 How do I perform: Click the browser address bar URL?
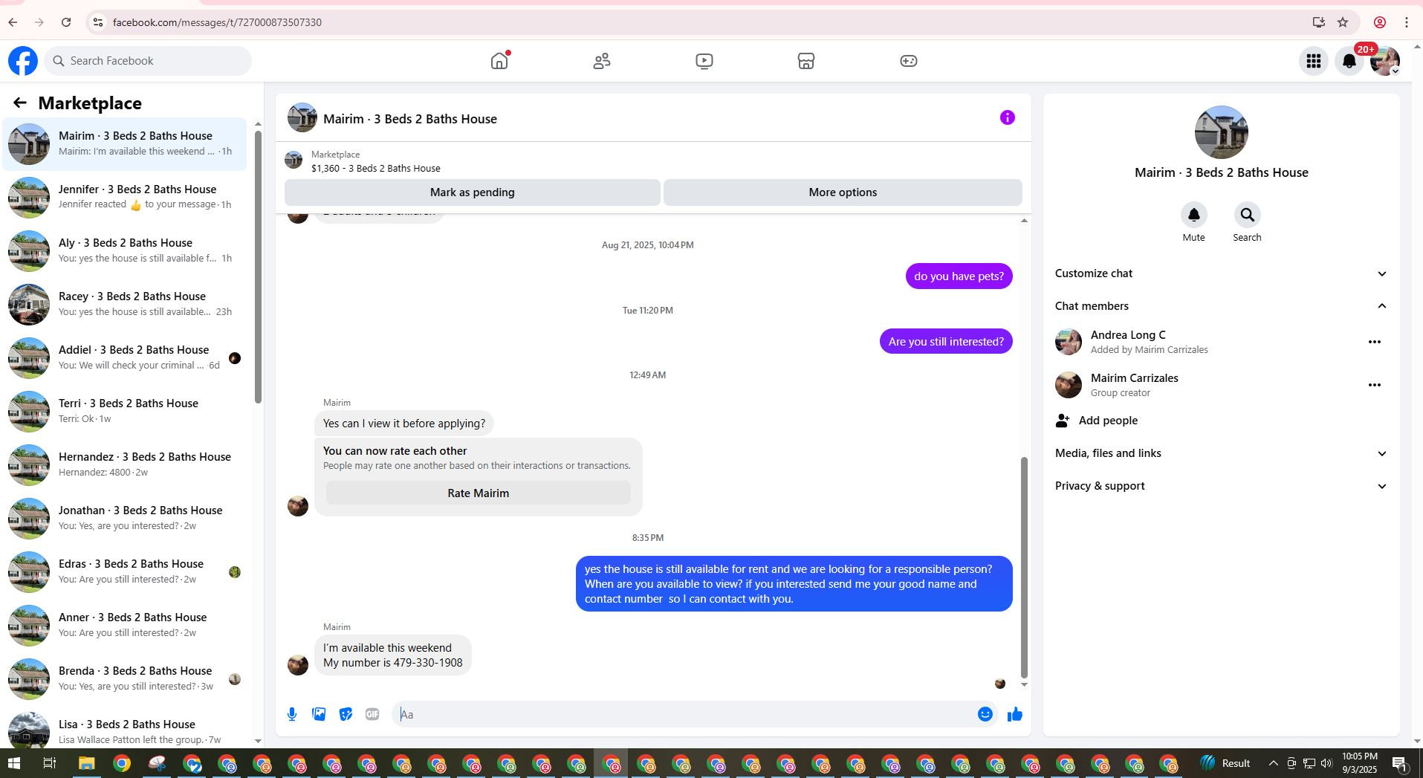[217, 22]
